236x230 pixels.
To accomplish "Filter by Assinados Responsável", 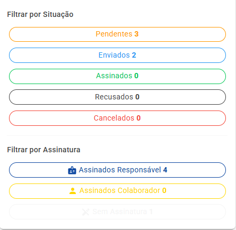I will (x=117, y=170).
